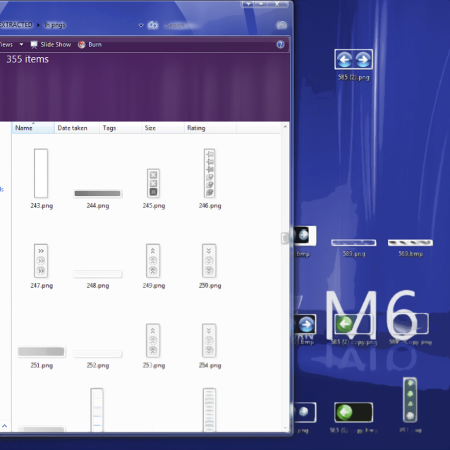The image size is (450, 450).
Task: Sort by the Tags column header
Action: (121, 128)
